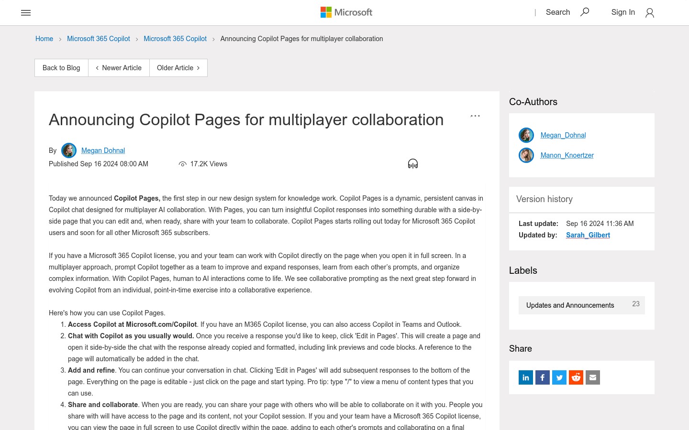The height and width of the screenshot is (430, 689).
Task: Click the search magnifier icon
Action: 585,12
